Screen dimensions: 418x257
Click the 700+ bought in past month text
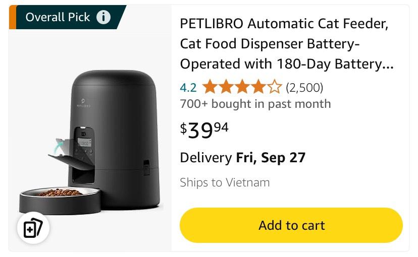(x=255, y=104)
